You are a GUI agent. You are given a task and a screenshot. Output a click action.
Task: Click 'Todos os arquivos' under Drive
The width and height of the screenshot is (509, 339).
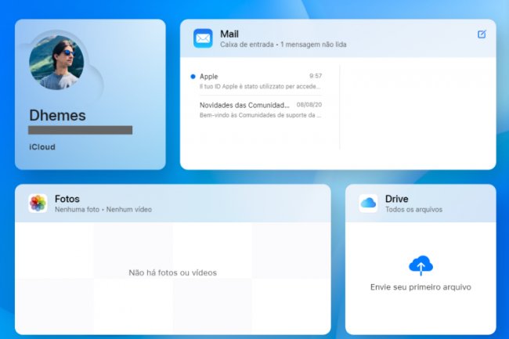tap(413, 210)
